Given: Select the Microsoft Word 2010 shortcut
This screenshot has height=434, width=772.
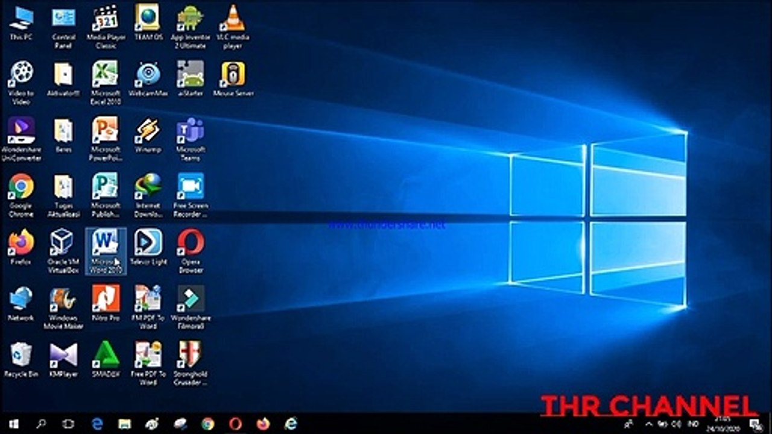Looking at the screenshot, I should [x=106, y=251].
